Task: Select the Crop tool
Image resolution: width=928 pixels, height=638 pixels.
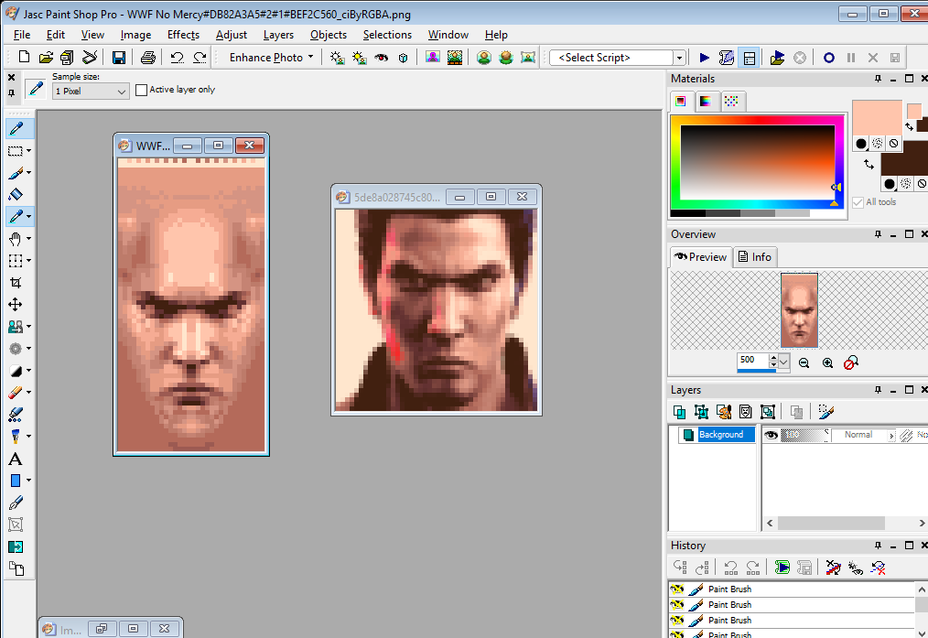Action: (16, 283)
